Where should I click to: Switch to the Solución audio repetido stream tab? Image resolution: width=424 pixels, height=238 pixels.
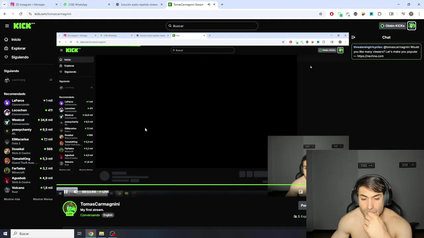tap(139, 5)
